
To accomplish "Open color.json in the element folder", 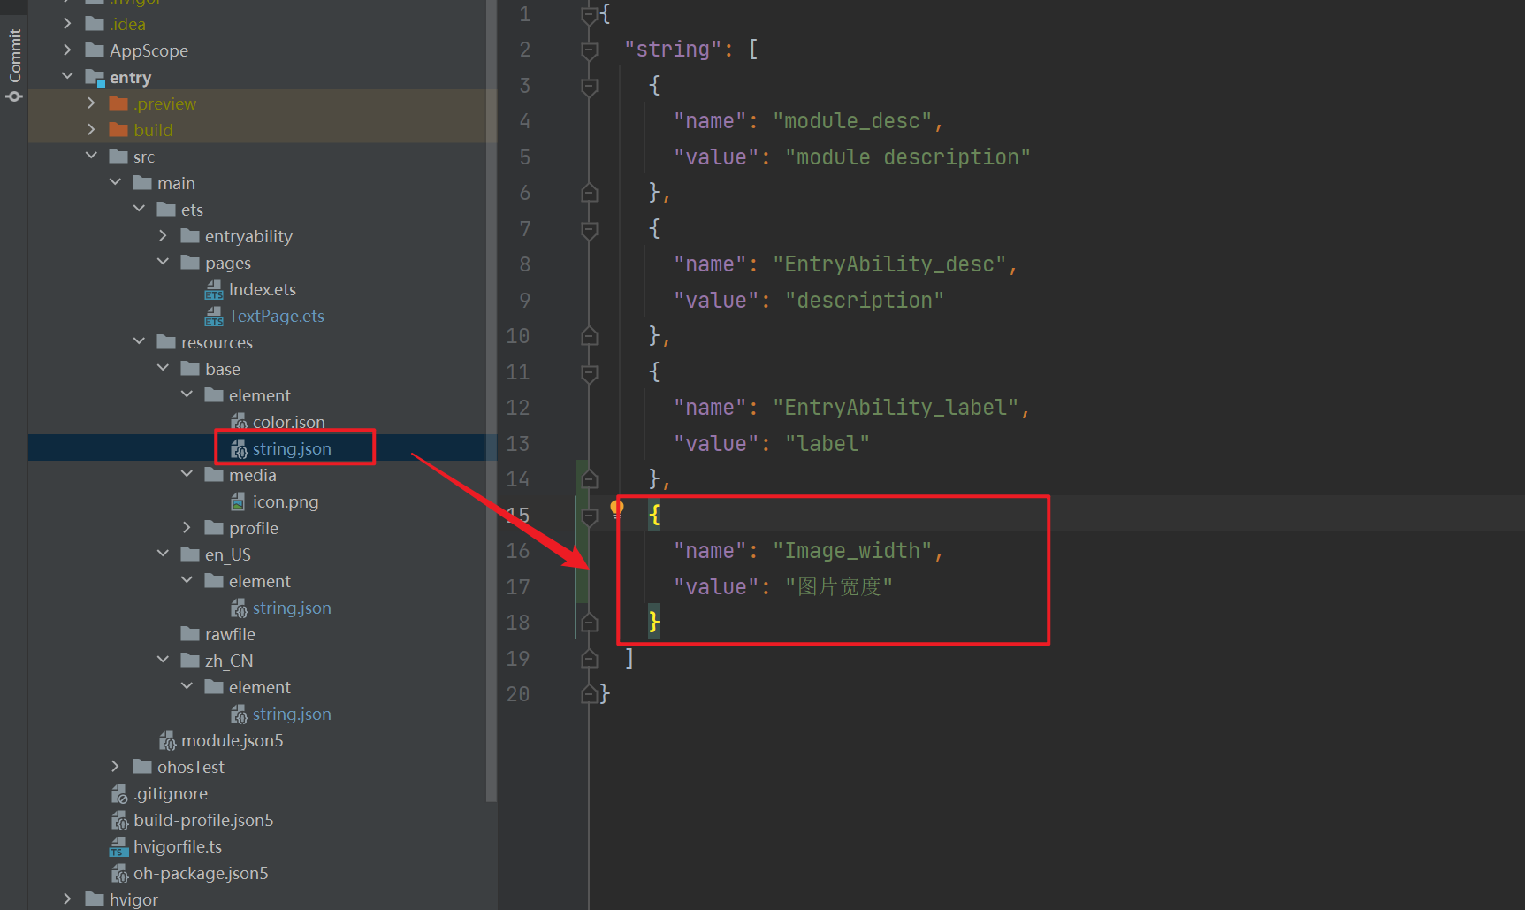I will coord(288,423).
